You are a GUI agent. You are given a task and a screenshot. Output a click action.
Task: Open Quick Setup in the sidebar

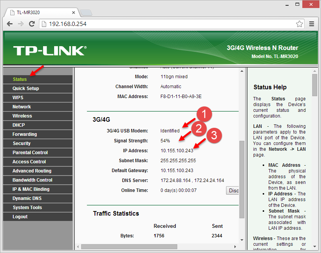[x=38, y=89]
